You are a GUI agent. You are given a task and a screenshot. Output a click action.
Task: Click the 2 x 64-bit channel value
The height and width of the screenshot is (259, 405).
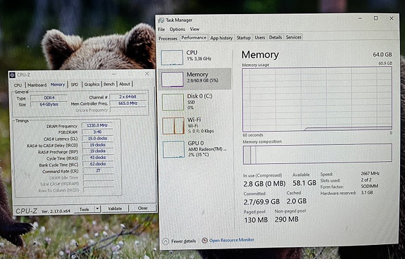pyautogui.click(x=128, y=96)
